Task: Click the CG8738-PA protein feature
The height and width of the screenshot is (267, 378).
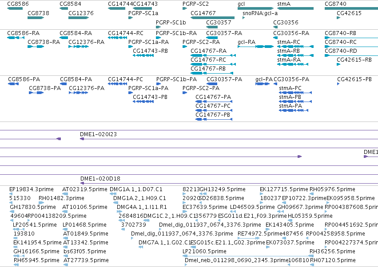Action: coord(36,93)
